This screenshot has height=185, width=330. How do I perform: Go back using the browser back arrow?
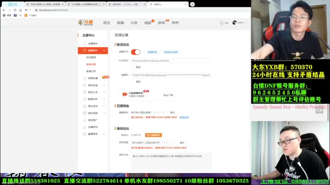[4, 10]
